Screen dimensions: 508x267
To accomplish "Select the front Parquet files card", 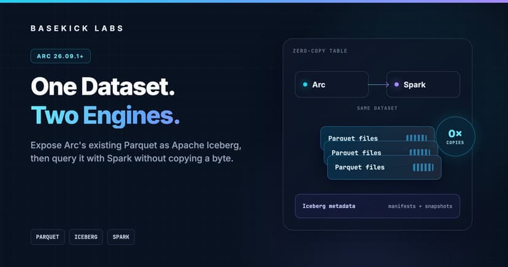I will click(x=384, y=168).
